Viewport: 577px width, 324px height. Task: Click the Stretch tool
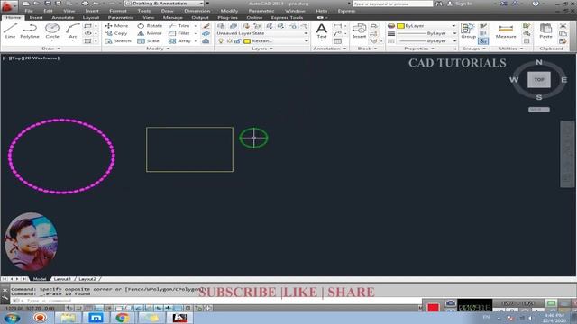(x=118, y=41)
